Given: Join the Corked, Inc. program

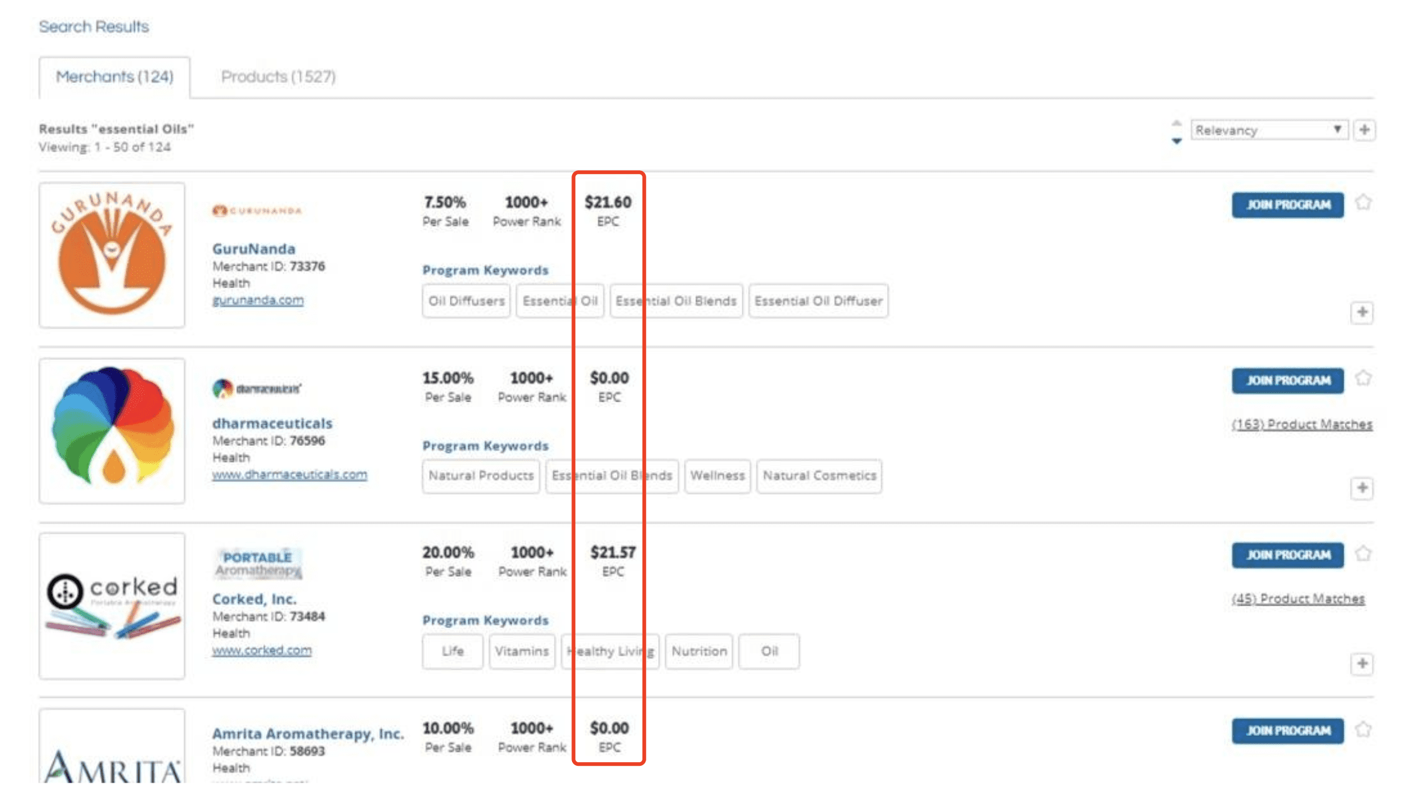Looking at the screenshot, I should click(1288, 555).
